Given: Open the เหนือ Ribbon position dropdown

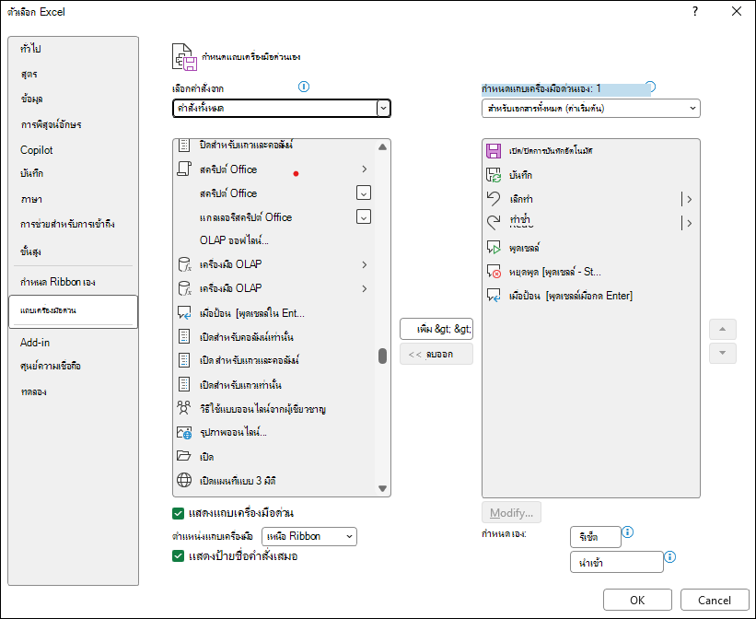Looking at the screenshot, I should (309, 536).
